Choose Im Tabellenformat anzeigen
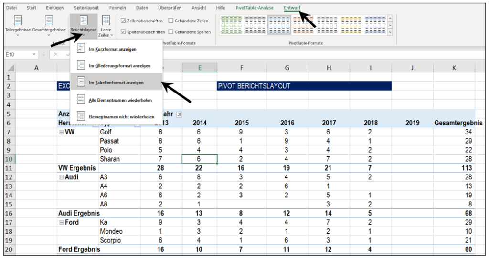The image size is (489, 258). pyautogui.click(x=116, y=82)
